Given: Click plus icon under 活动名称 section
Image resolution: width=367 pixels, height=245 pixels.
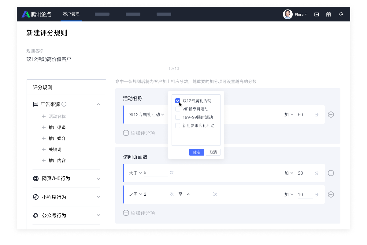Looking at the screenshot, I should coord(126,133).
